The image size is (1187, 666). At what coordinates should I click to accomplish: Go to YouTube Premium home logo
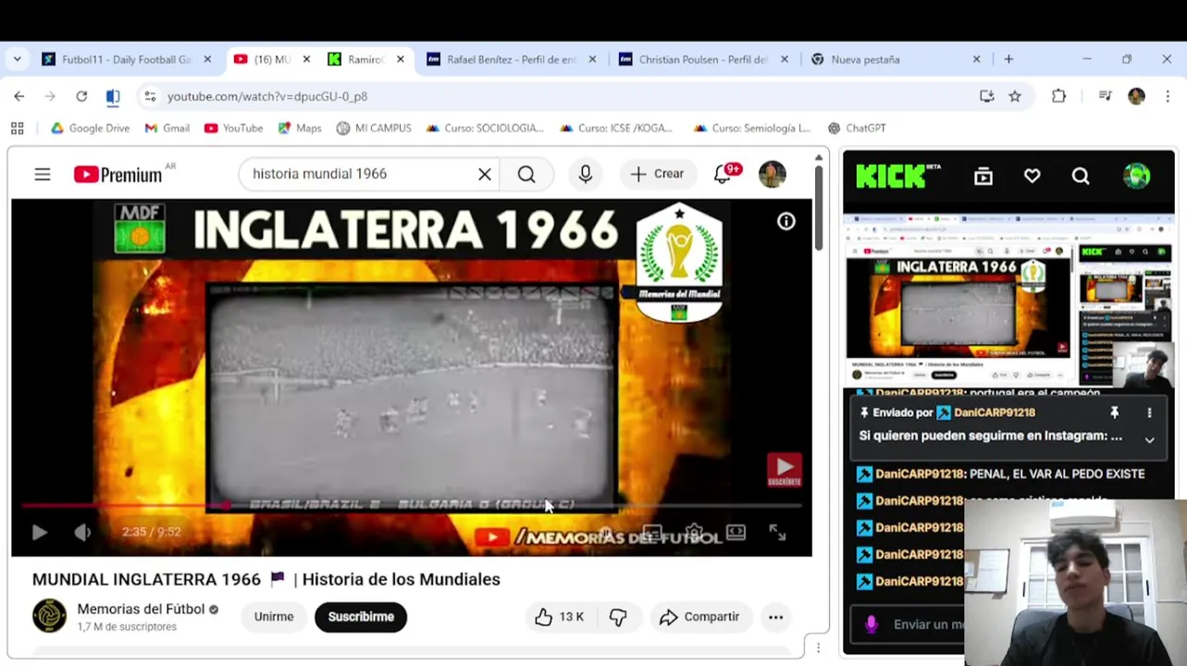click(x=118, y=174)
